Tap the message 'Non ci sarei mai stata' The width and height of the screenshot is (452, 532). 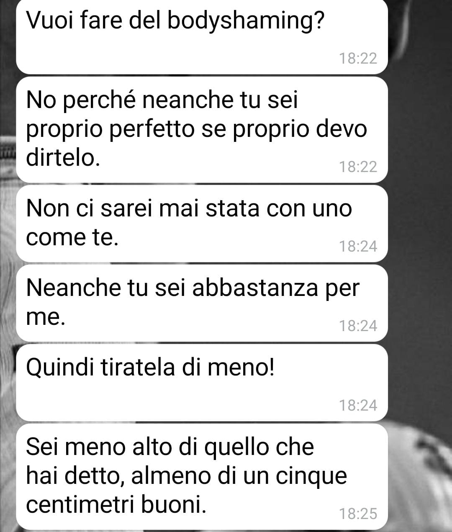point(202,224)
